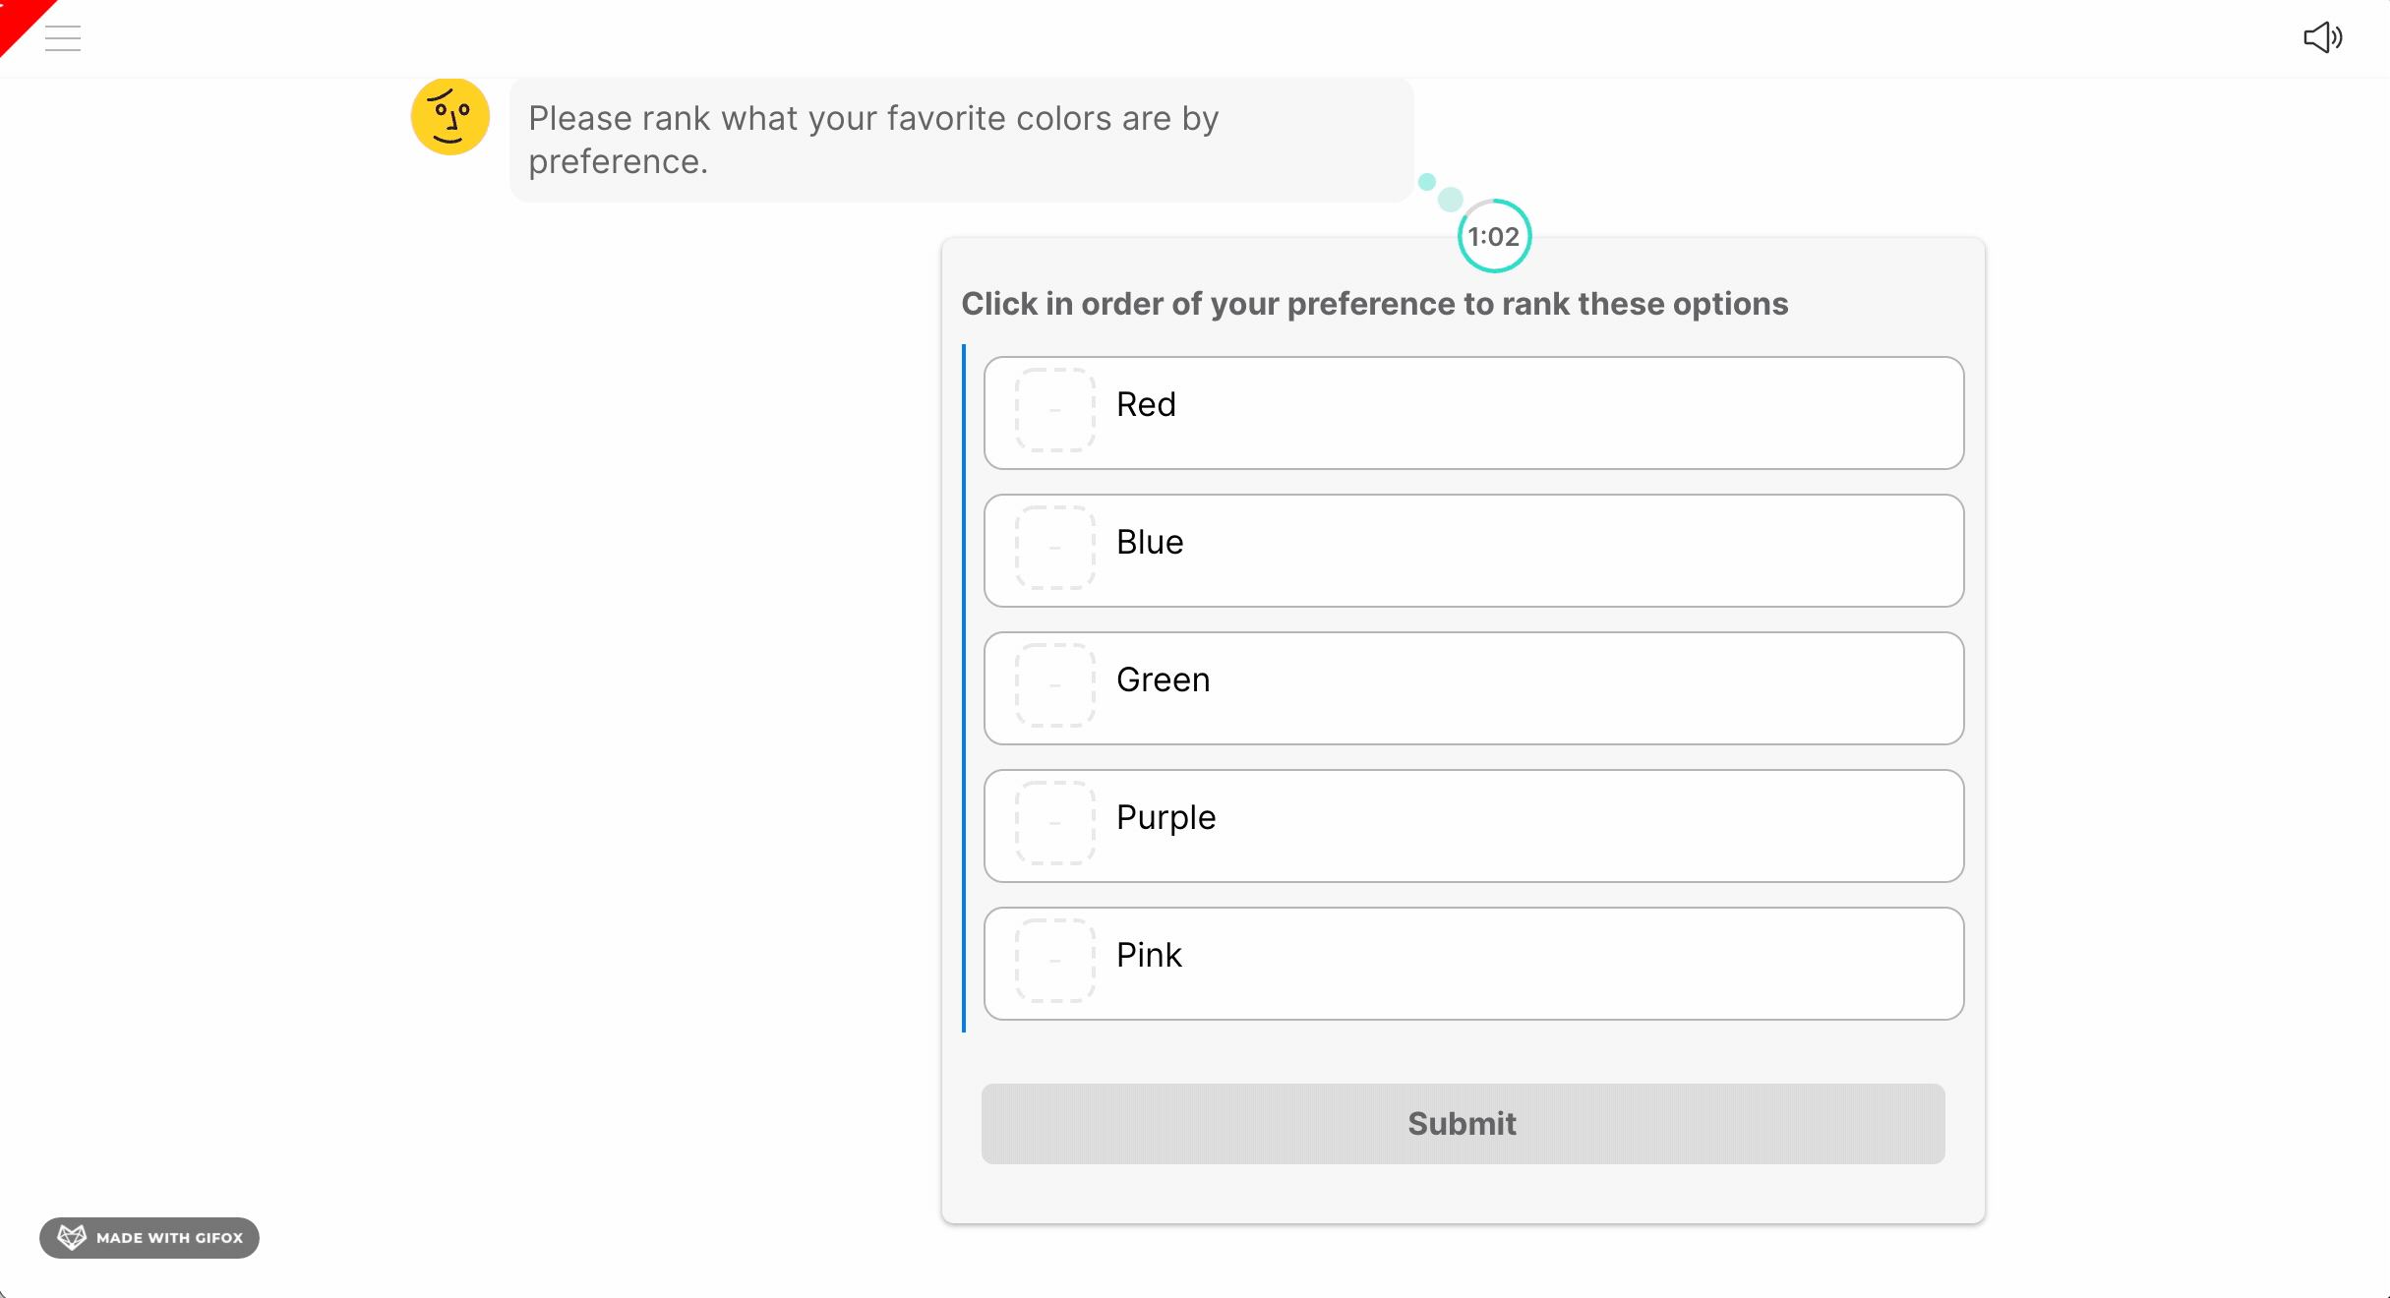
Task: Click the 1:02 countdown timer circle
Action: pos(1494,236)
